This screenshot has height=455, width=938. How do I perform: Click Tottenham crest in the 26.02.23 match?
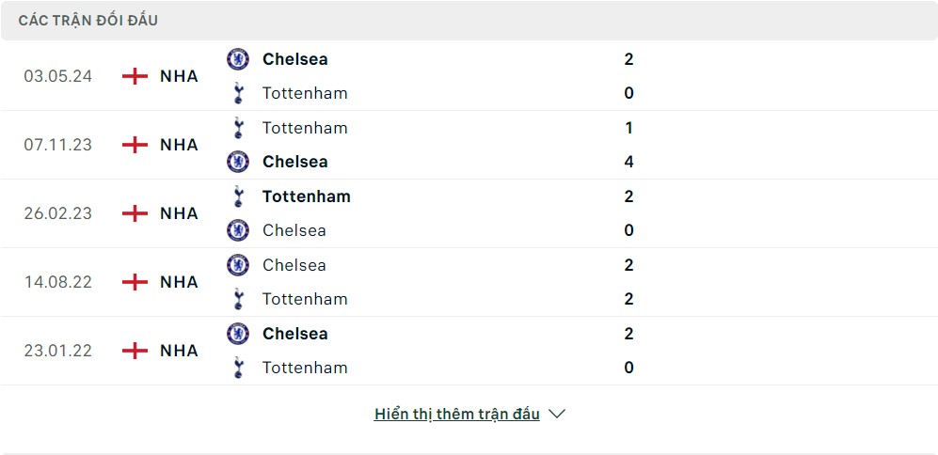pyautogui.click(x=238, y=196)
